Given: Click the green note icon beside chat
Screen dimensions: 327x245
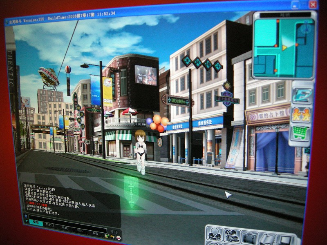Looking at the screenshot, I should 107,236.
